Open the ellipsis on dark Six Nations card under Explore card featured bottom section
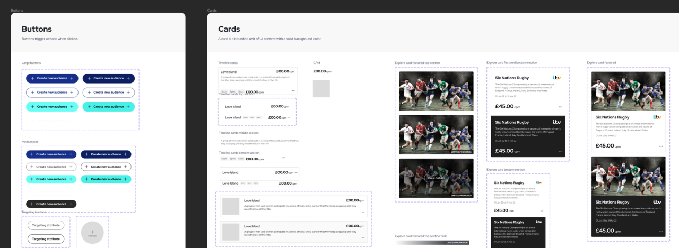This screenshot has height=248, width=679. click(x=561, y=151)
